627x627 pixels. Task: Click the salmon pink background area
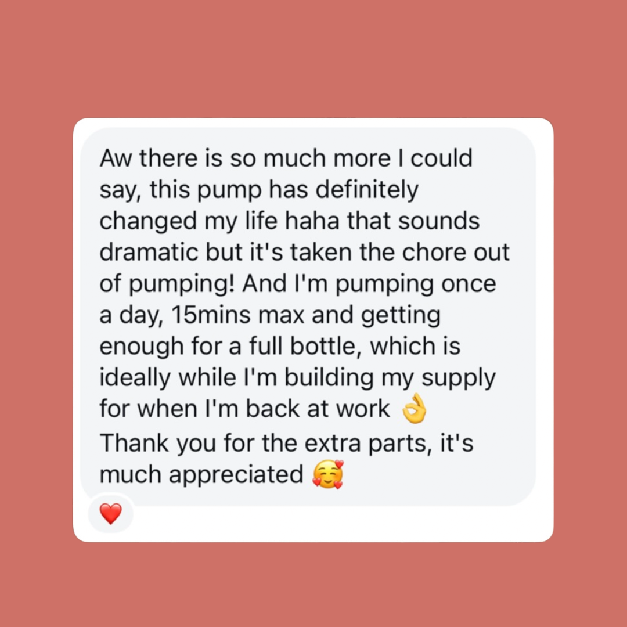pyautogui.click(x=313, y=60)
